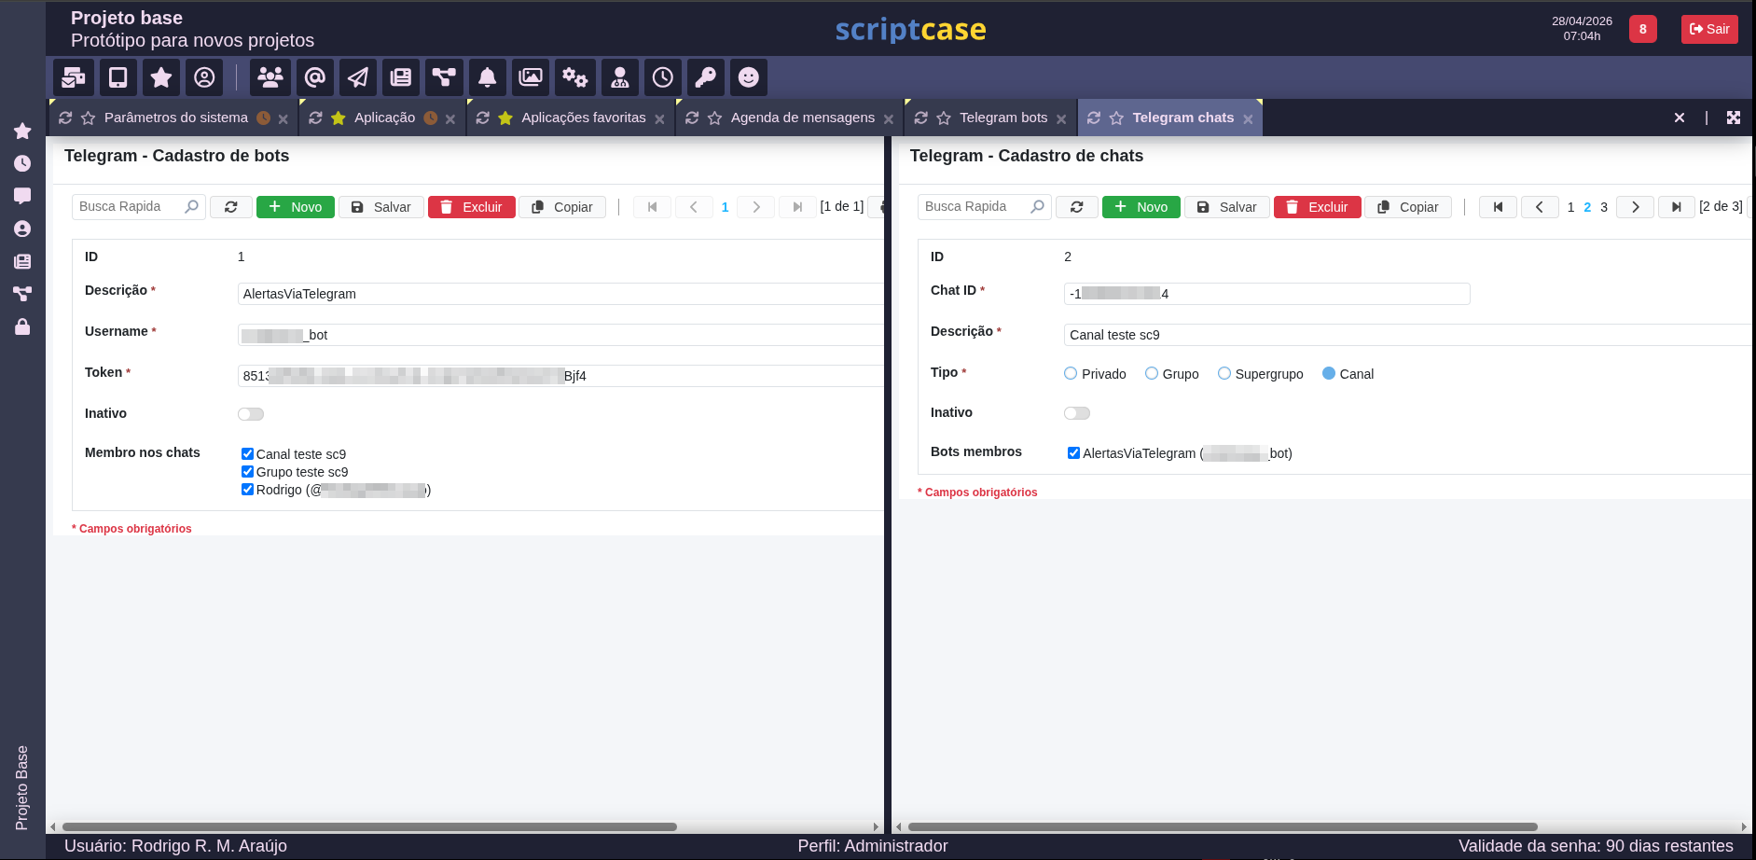Switch to Agenda de mensagens tab
1756x860 pixels.
tap(802, 118)
